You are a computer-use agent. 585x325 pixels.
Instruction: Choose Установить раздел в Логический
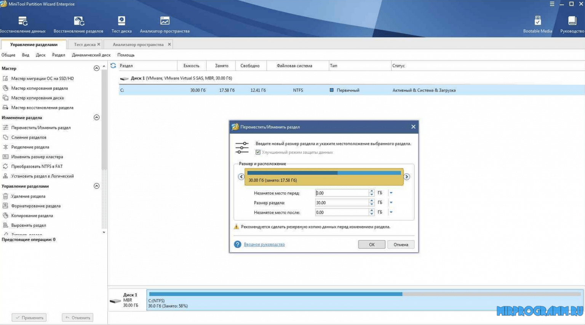tap(42, 176)
